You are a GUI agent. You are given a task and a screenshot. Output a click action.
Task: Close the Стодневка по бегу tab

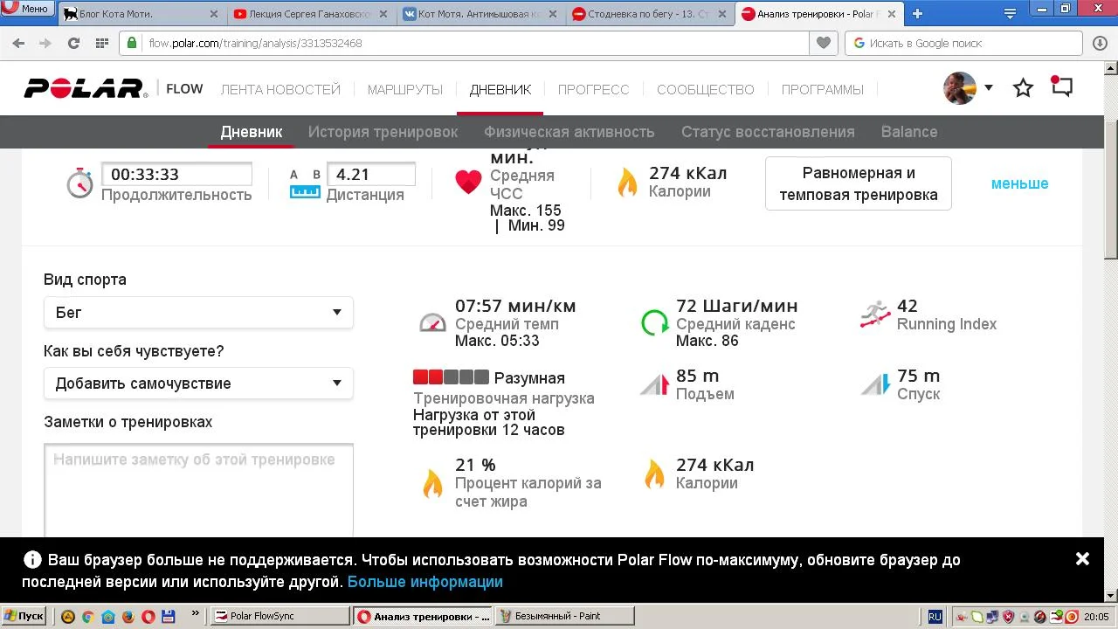(722, 14)
